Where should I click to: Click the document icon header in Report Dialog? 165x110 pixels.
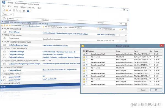click(x=84, y=51)
